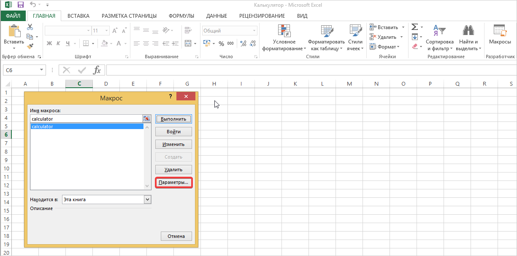Image resolution: width=517 pixels, height=256 pixels.
Task: Toggle bold formatting (Ж)
Action: tap(49, 43)
